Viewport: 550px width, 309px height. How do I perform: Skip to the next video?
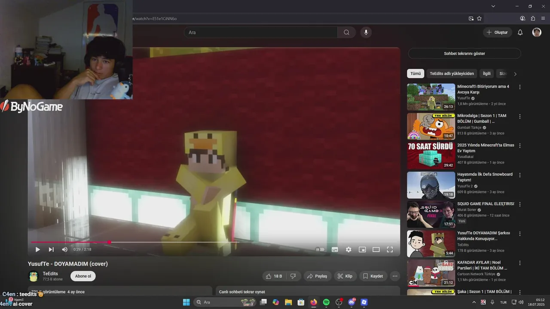[x=51, y=249]
